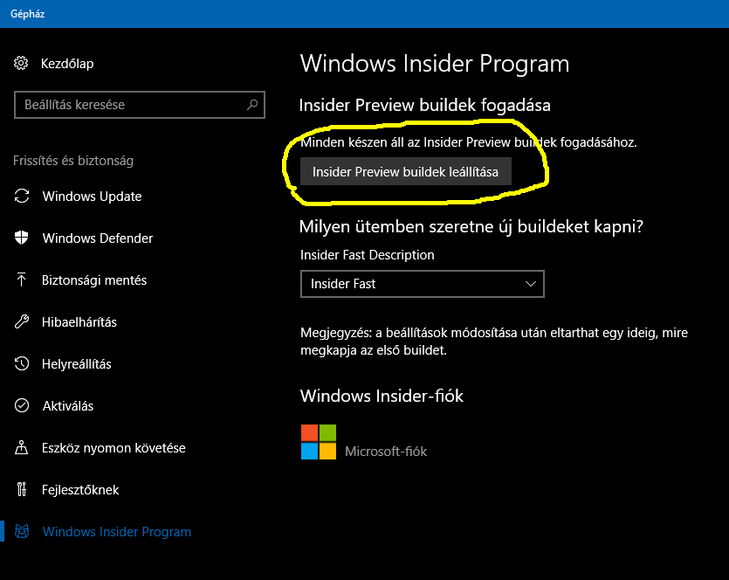Click the Microsoft logo under Insider-fiók
729x580 pixels.
pyautogui.click(x=319, y=442)
